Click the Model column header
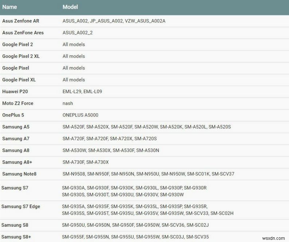Image resolution: width=289 pixels, height=242 pixels. tap(70, 7)
